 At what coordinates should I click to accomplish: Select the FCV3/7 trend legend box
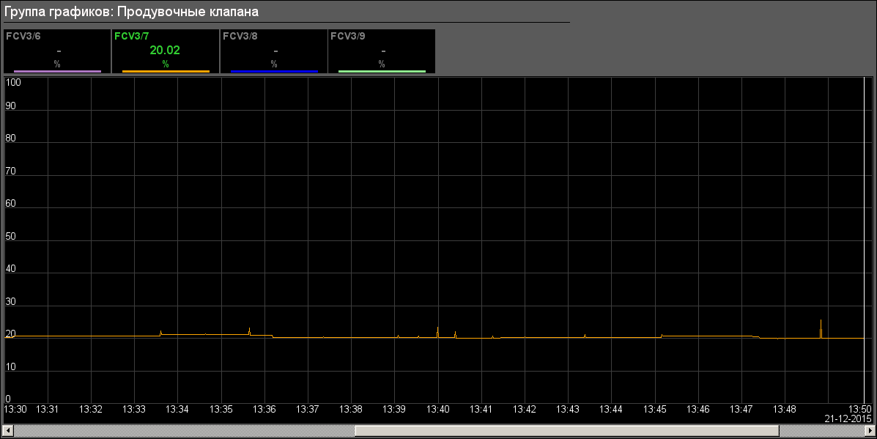tap(166, 51)
